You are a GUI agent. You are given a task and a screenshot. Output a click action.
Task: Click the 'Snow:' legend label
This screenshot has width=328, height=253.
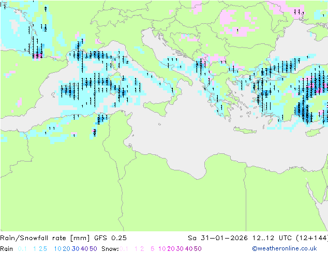click(x=110, y=249)
